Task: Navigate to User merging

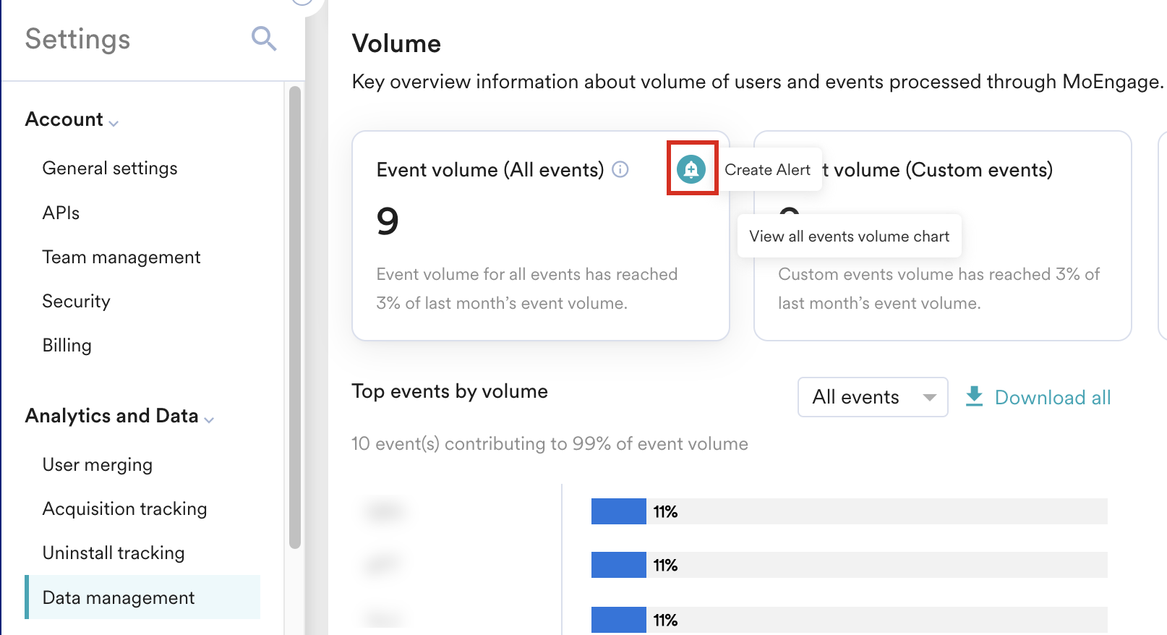Action: click(x=98, y=464)
